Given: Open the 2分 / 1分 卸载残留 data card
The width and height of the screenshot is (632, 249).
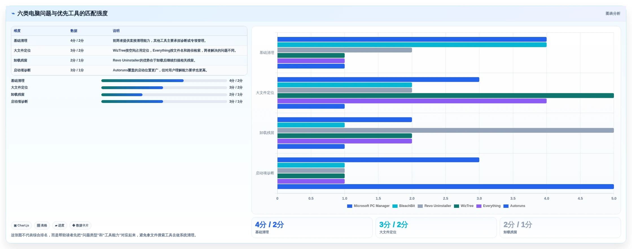Looking at the screenshot, I should (x=560, y=228).
